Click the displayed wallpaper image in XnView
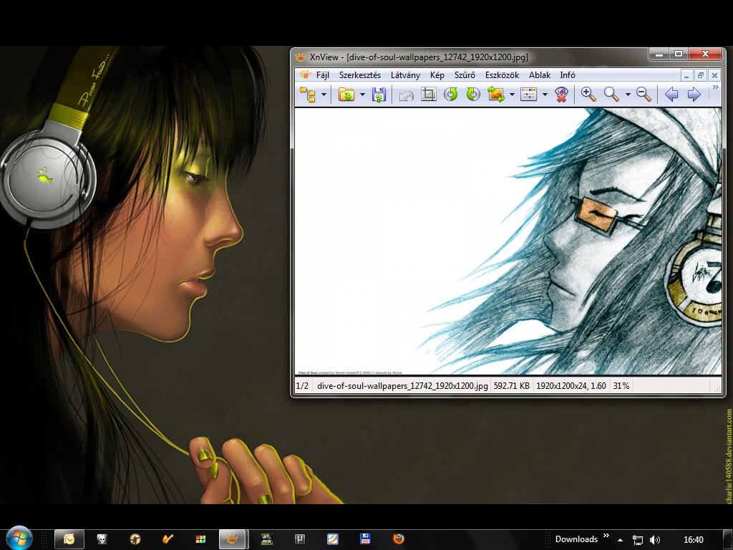The width and height of the screenshot is (733, 550). (508, 241)
